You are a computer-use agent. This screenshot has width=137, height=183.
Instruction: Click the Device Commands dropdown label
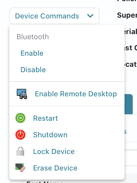click(x=47, y=16)
